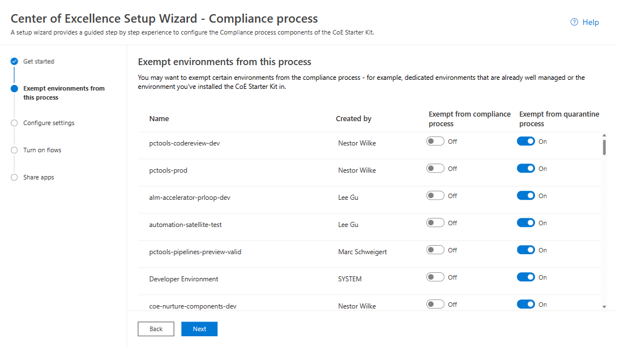Toggle quarantine exemption for pctools-codereview-dev
This screenshot has height=347, width=617.
[526, 142]
